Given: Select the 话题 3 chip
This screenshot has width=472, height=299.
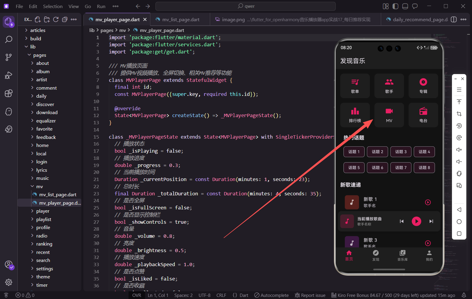Looking at the screenshot, I should (401, 152).
